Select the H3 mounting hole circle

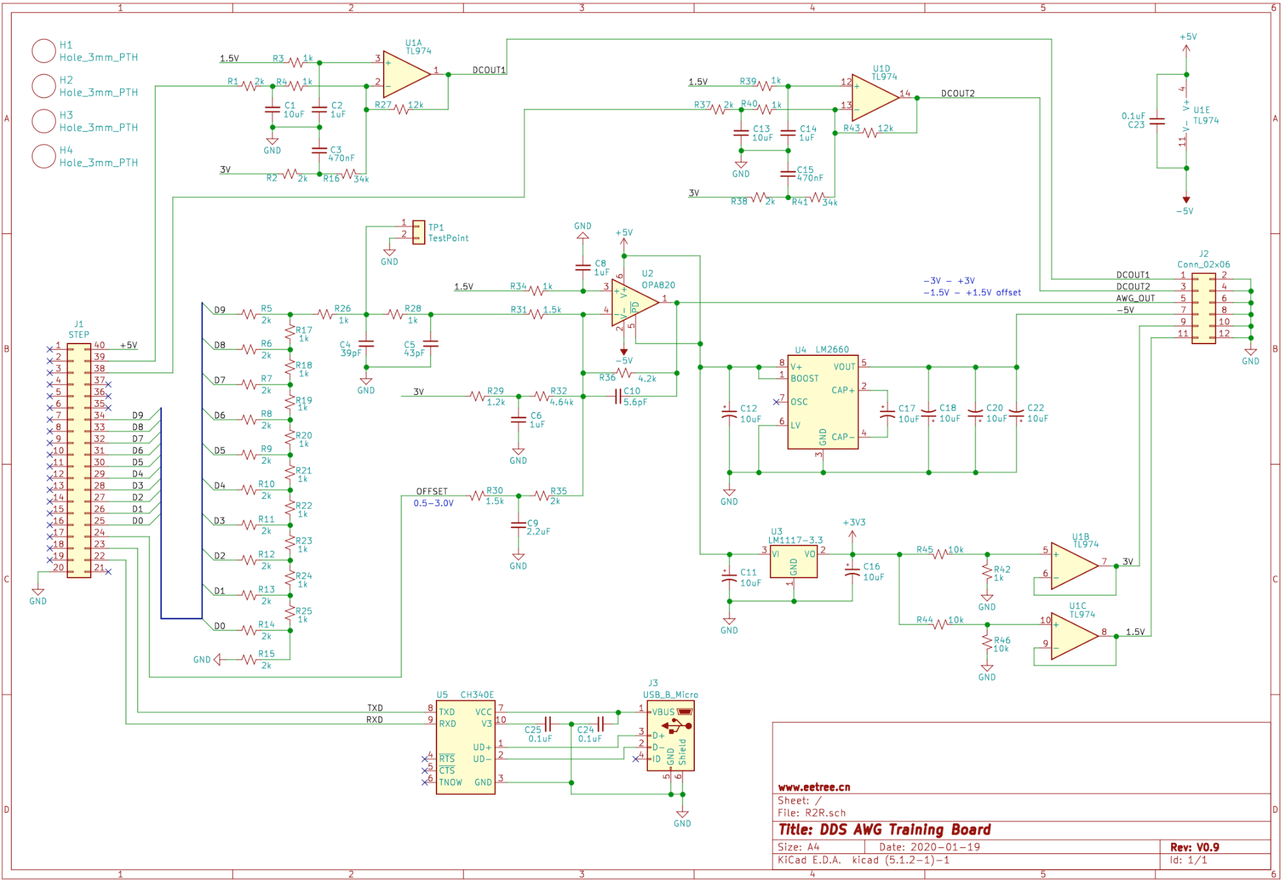click(x=44, y=121)
